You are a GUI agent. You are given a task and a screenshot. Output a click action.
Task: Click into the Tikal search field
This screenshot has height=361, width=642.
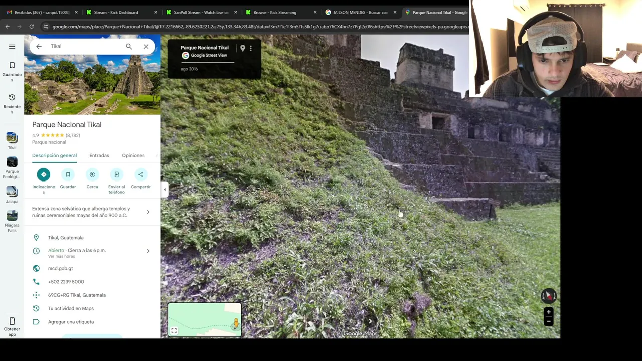coord(85,46)
